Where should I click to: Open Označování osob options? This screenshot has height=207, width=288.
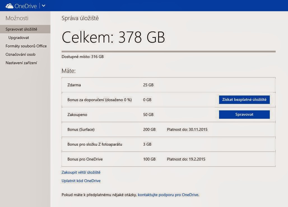tap(20, 54)
